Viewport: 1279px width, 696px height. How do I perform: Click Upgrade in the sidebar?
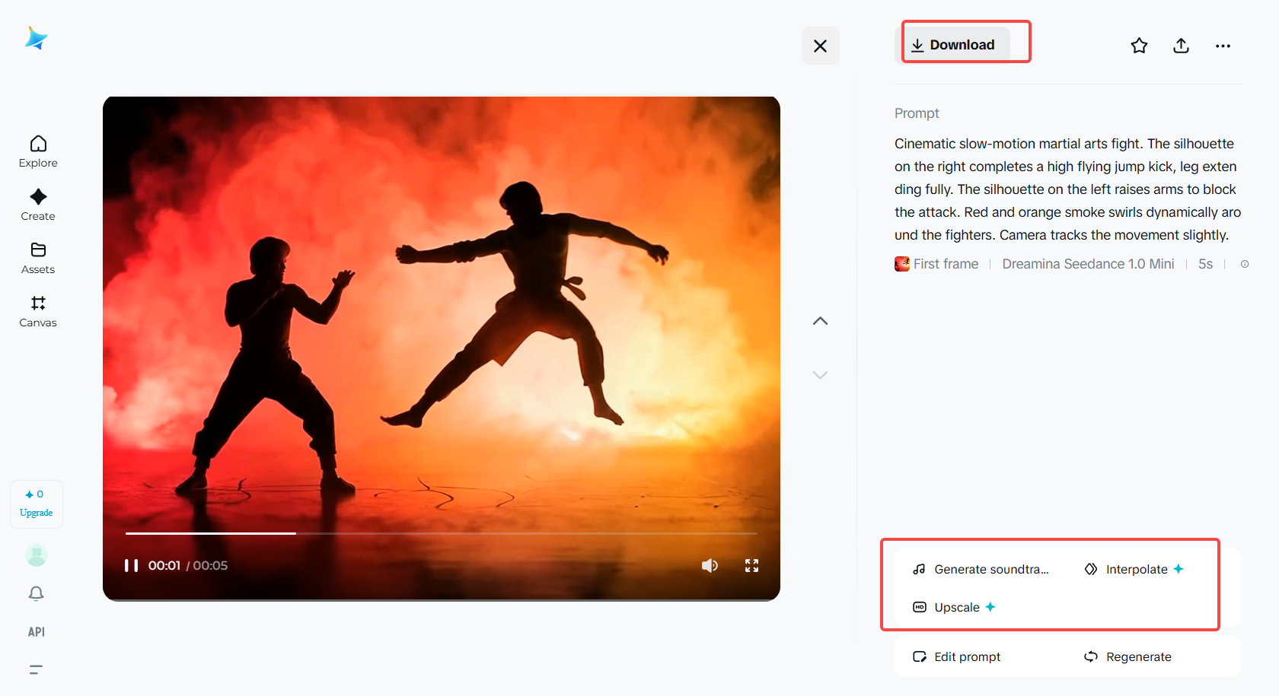point(36,504)
